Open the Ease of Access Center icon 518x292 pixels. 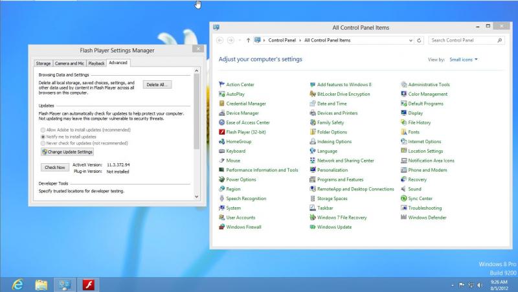[221, 122]
